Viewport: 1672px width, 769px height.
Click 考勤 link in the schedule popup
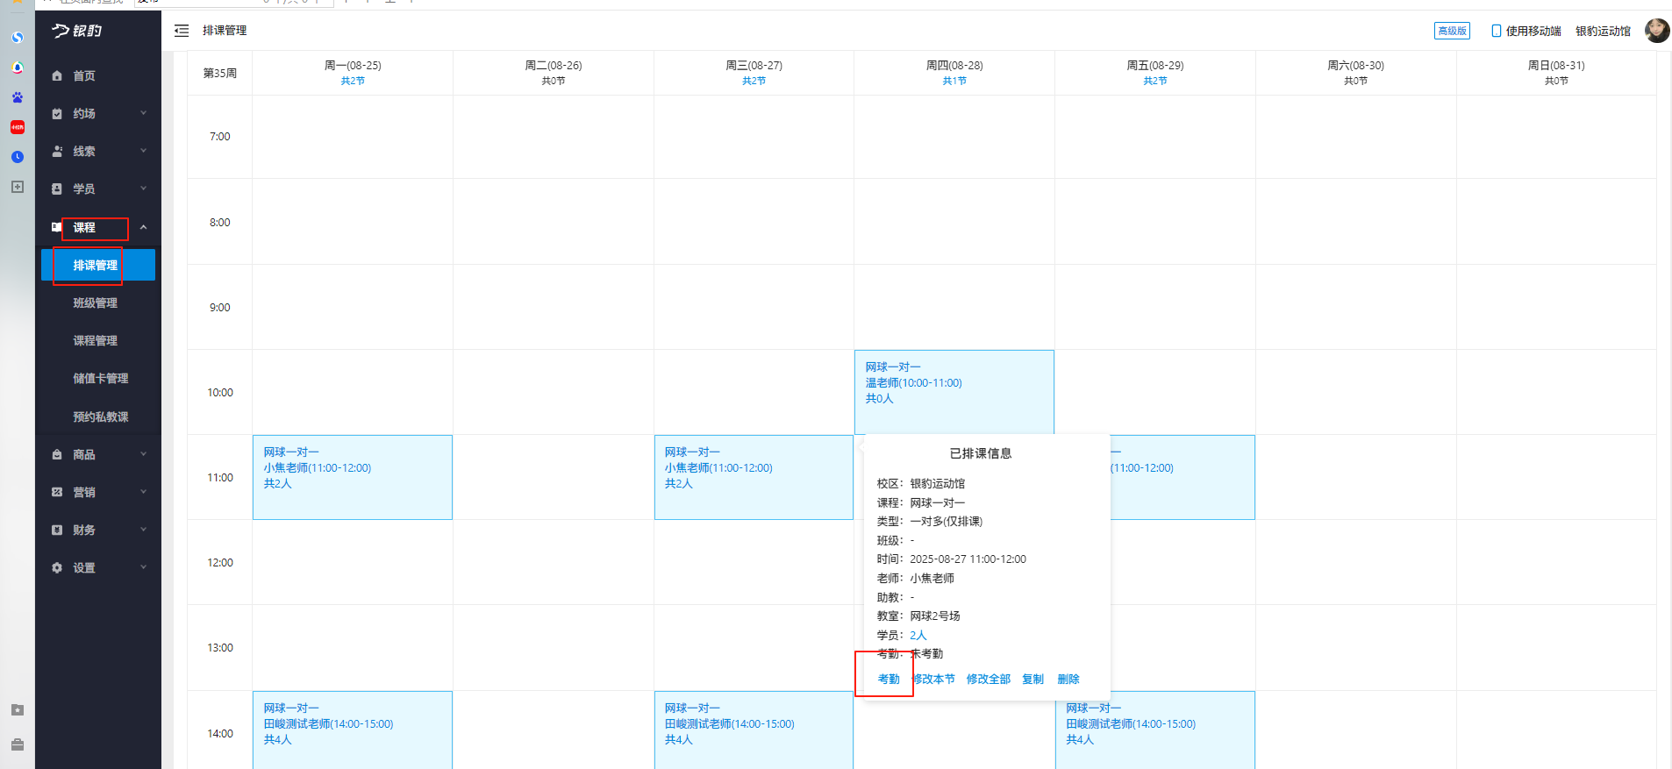[888, 680]
